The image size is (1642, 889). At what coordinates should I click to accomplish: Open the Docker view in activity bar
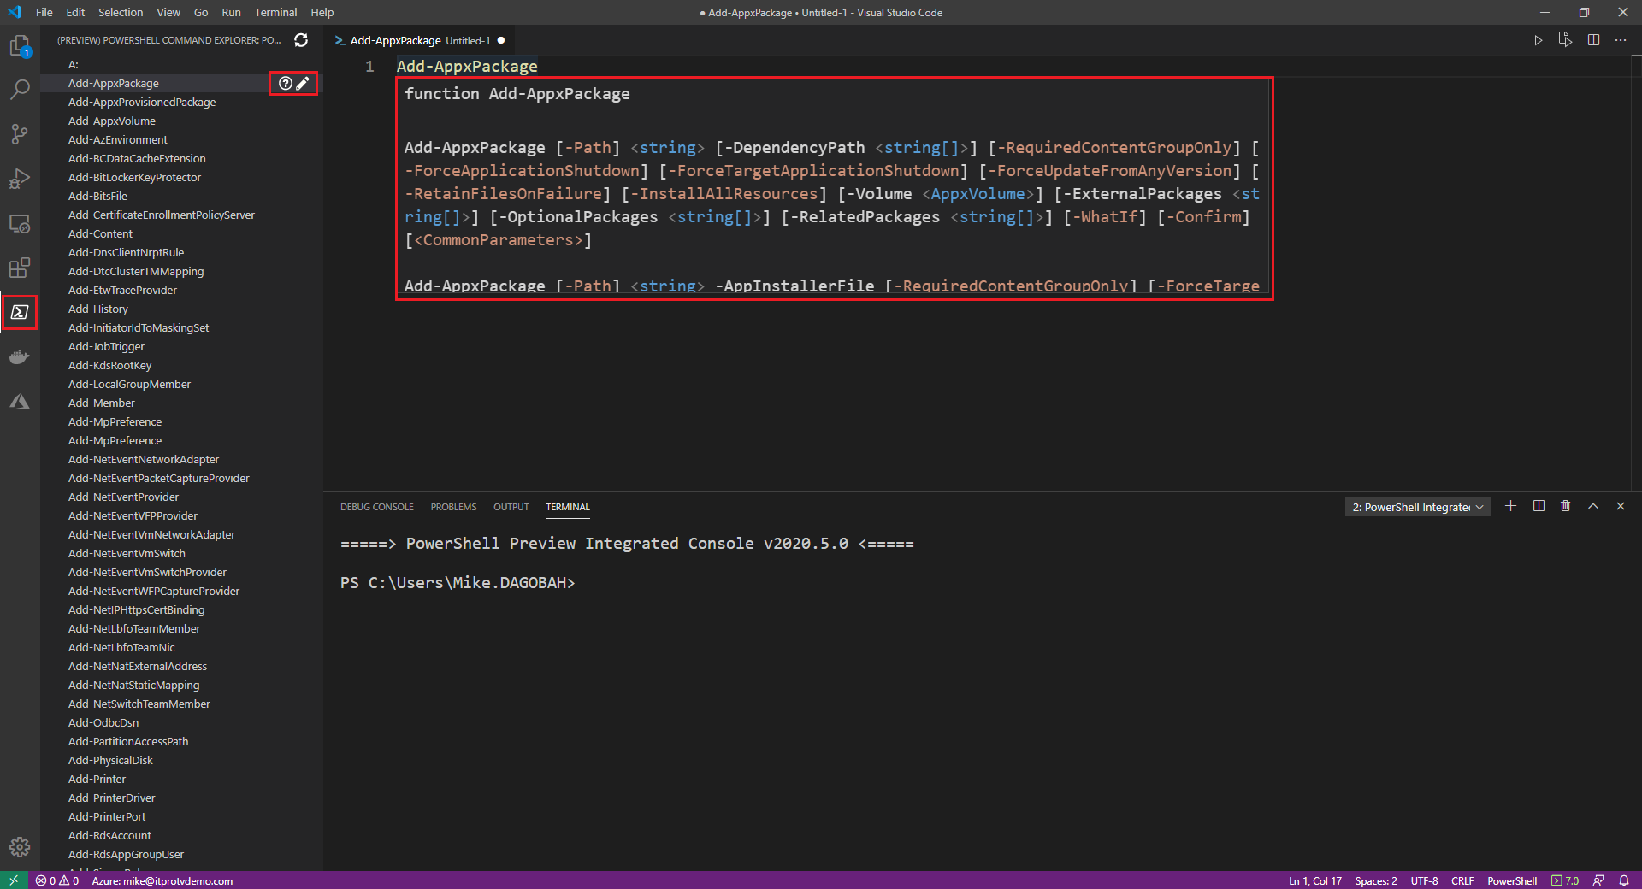20,356
